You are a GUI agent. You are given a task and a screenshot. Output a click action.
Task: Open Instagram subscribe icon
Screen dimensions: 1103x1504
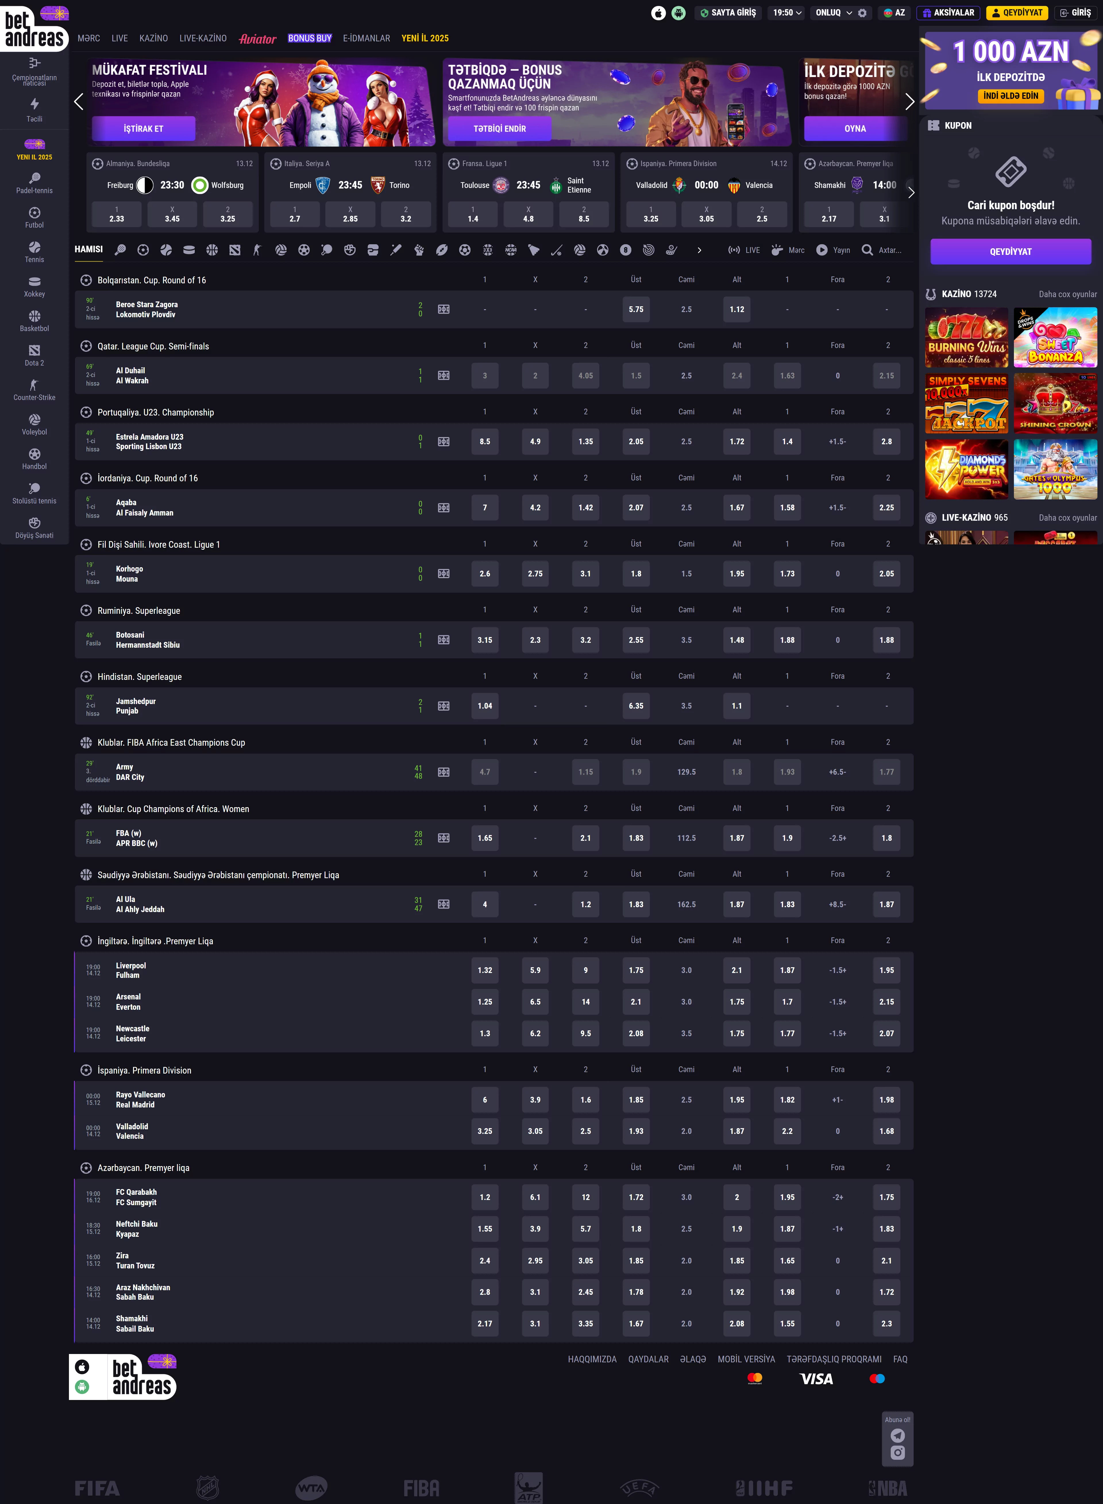897,1453
